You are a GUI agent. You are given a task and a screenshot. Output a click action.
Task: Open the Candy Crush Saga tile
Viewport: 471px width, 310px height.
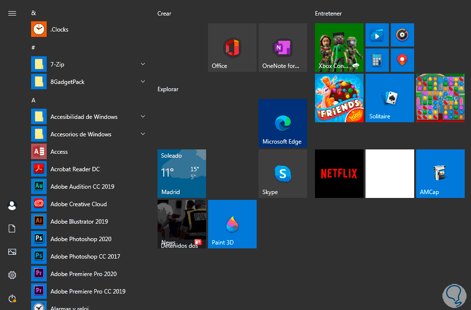440,98
